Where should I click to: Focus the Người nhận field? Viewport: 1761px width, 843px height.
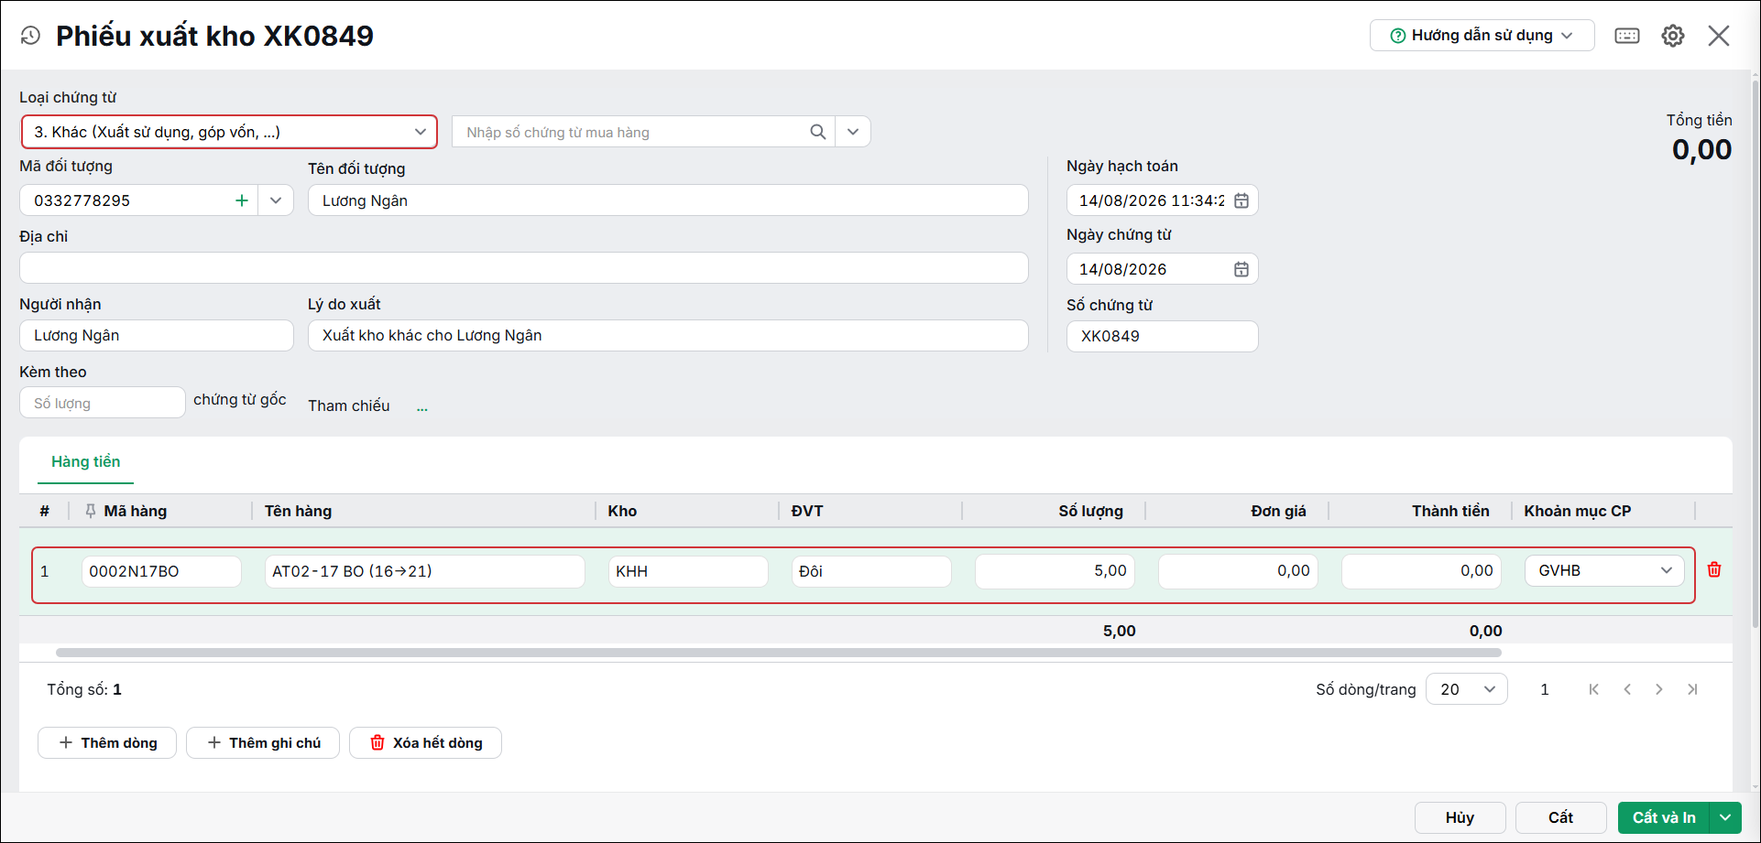157,335
